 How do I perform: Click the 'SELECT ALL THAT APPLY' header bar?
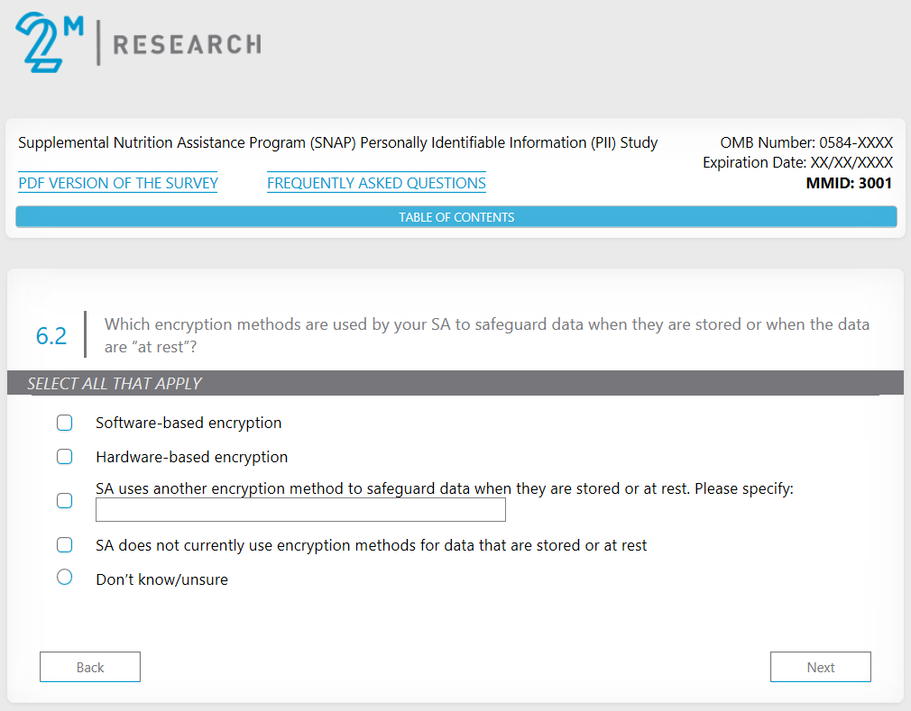(455, 383)
